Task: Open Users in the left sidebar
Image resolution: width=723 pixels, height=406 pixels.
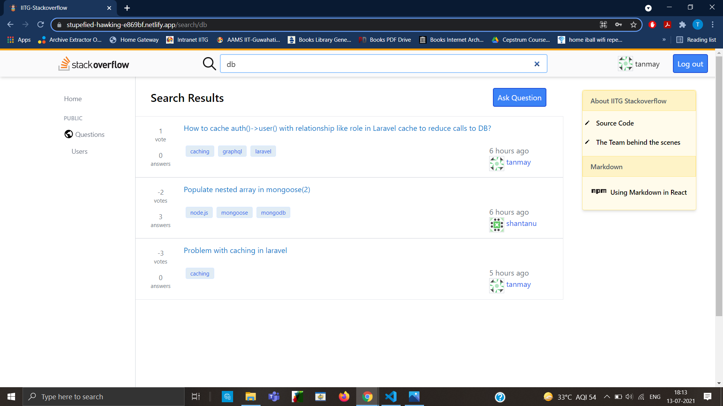Action: coord(79,151)
